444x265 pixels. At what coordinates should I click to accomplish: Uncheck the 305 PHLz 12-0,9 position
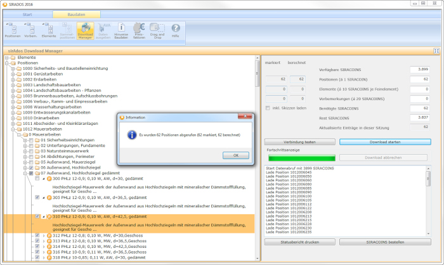coord(37,198)
